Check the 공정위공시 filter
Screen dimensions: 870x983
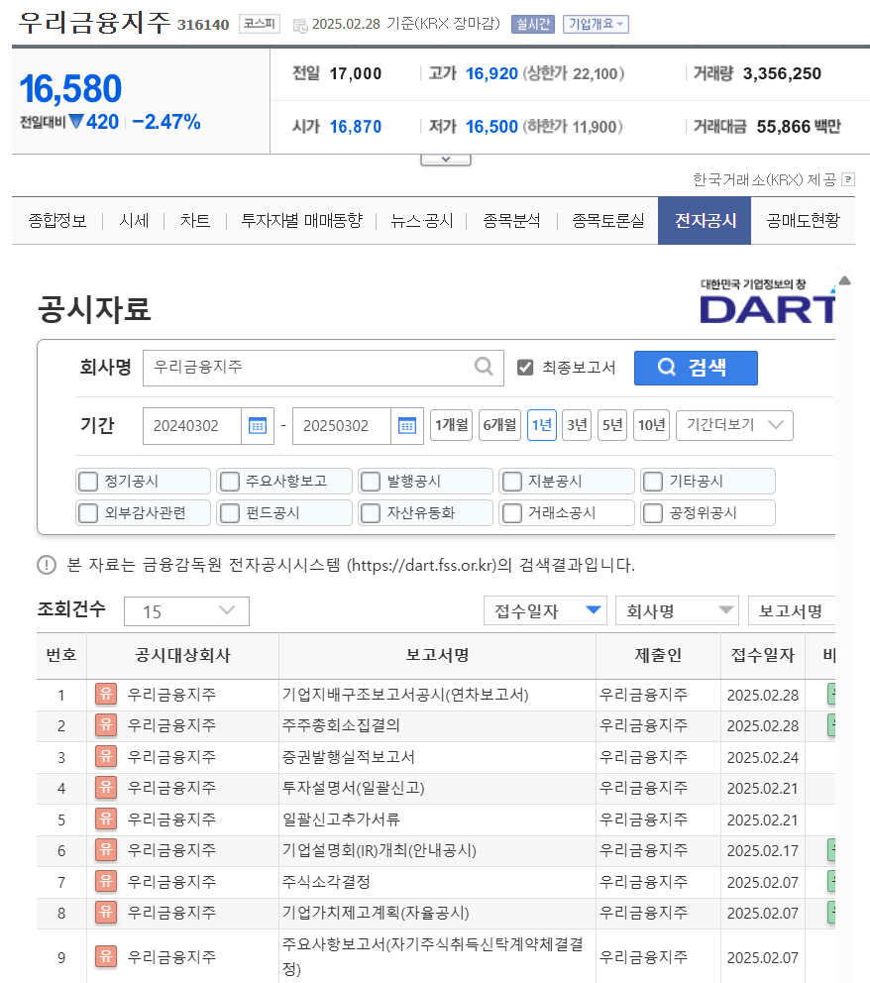pyautogui.click(x=653, y=513)
